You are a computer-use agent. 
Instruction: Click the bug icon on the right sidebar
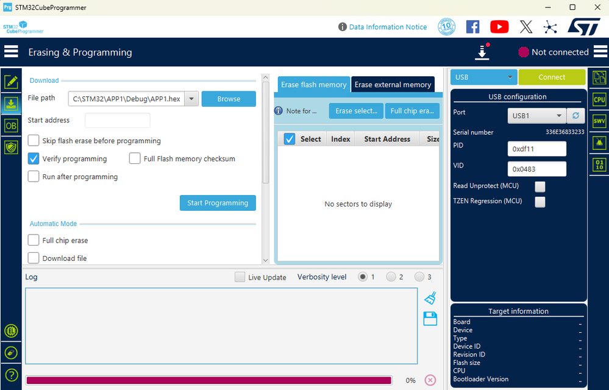[599, 143]
